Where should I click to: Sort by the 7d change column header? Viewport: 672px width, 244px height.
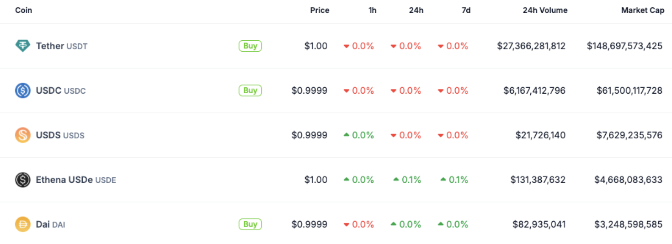[466, 10]
